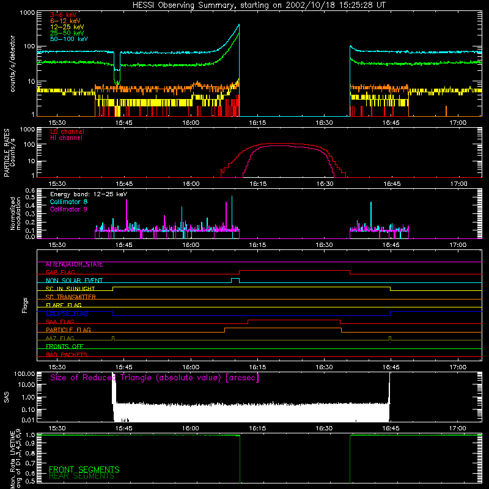The width and height of the screenshot is (489, 489).
Task: Click the 'counts/s/detector' axis label
Action: click(13, 64)
